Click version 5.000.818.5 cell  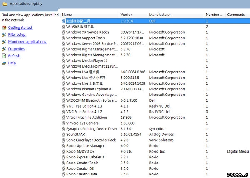tap(130, 78)
